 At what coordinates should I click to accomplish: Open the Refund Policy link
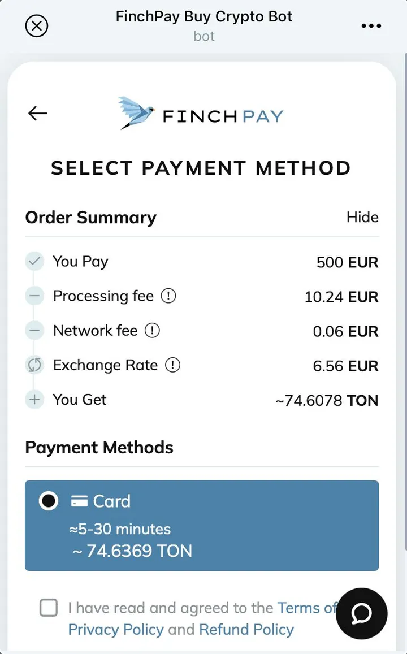pos(246,629)
